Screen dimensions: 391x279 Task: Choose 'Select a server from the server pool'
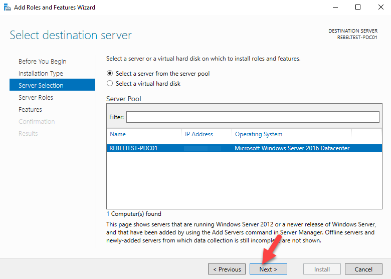coord(110,74)
